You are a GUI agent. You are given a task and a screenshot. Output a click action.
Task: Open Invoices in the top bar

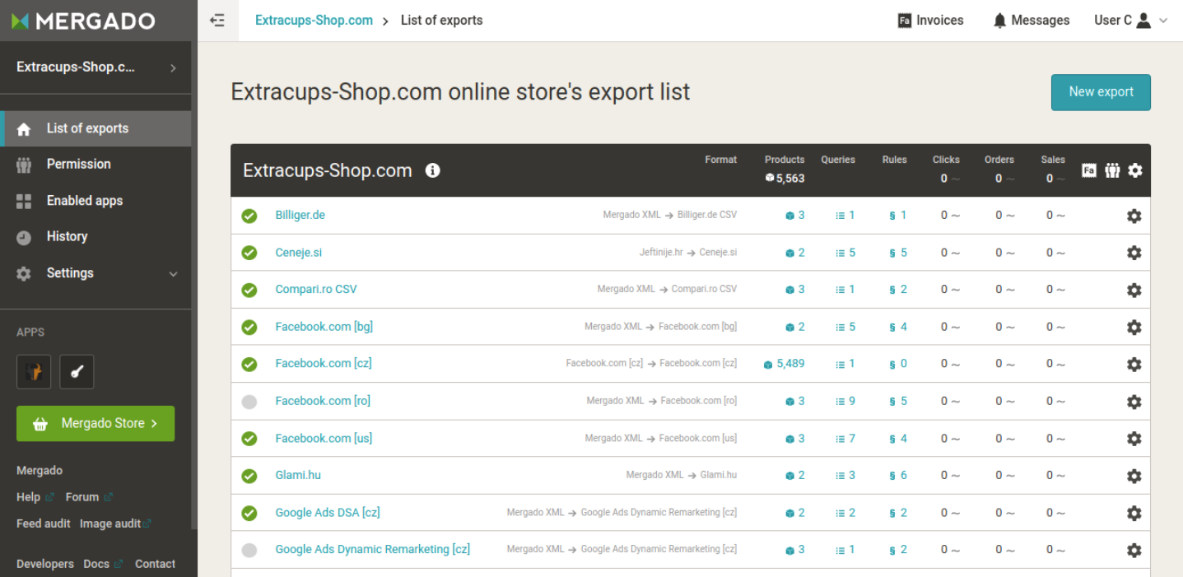click(930, 21)
